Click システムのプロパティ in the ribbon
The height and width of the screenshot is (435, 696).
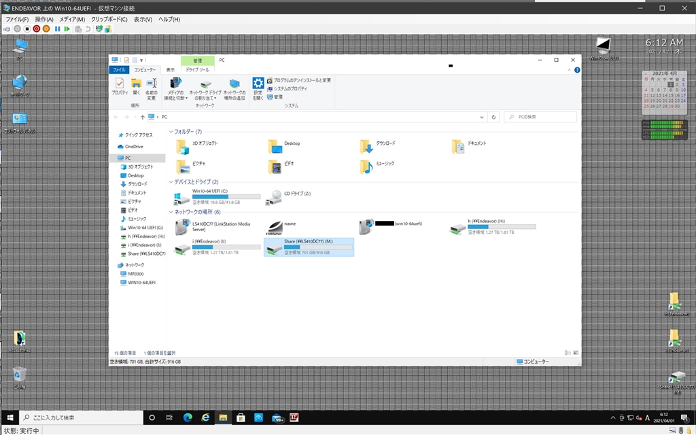click(x=287, y=89)
